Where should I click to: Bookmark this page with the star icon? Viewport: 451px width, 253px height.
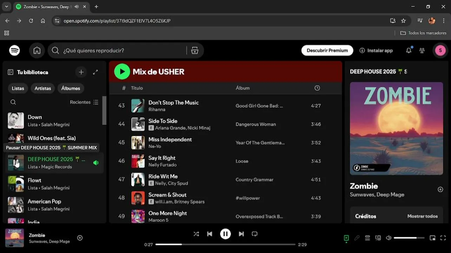pyautogui.click(x=404, y=21)
